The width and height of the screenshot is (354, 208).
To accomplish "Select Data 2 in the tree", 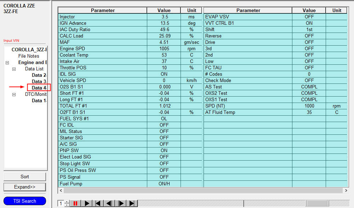I will point(39,75).
